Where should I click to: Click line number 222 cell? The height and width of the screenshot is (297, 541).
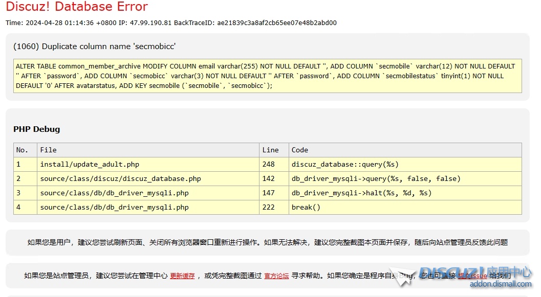point(274,208)
